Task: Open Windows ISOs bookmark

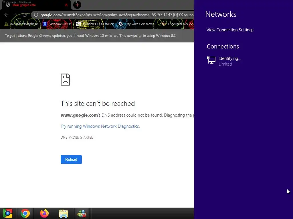Action: pyautogui.click(x=57, y=24)
